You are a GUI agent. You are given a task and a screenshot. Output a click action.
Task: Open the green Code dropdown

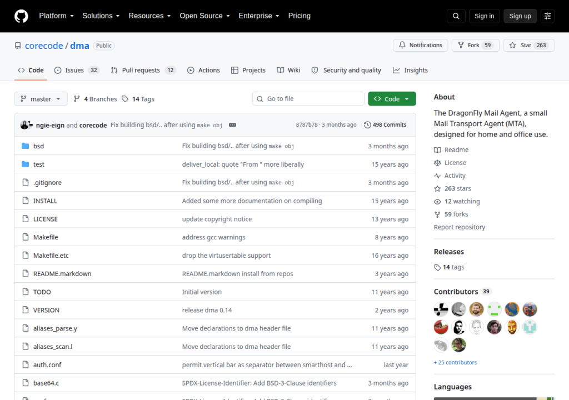point(392,99)
